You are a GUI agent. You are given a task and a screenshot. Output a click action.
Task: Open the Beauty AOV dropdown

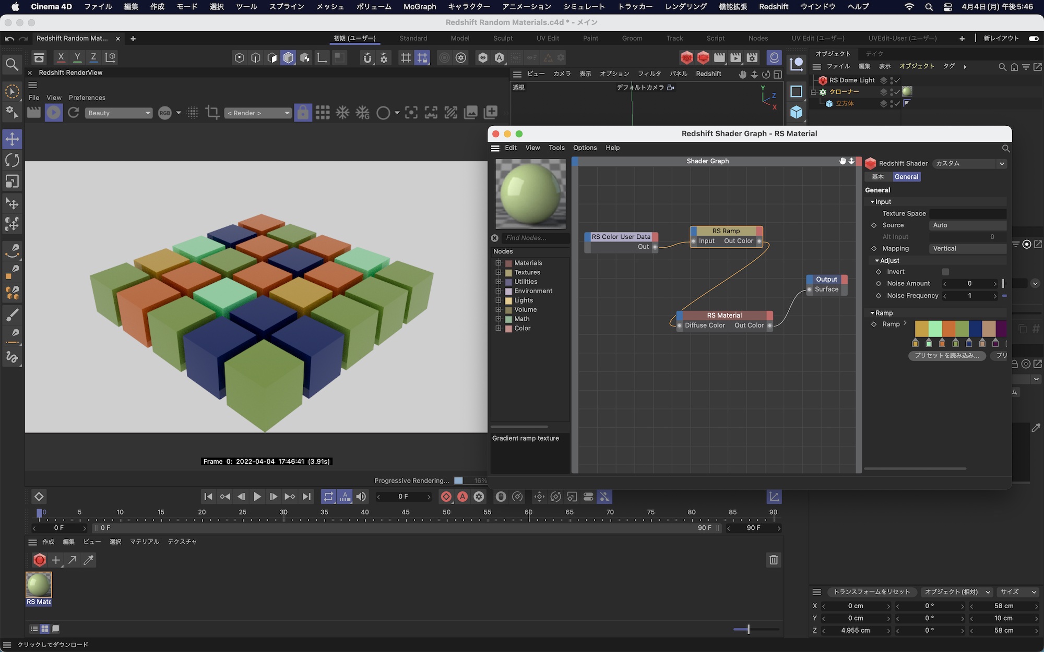118,113
